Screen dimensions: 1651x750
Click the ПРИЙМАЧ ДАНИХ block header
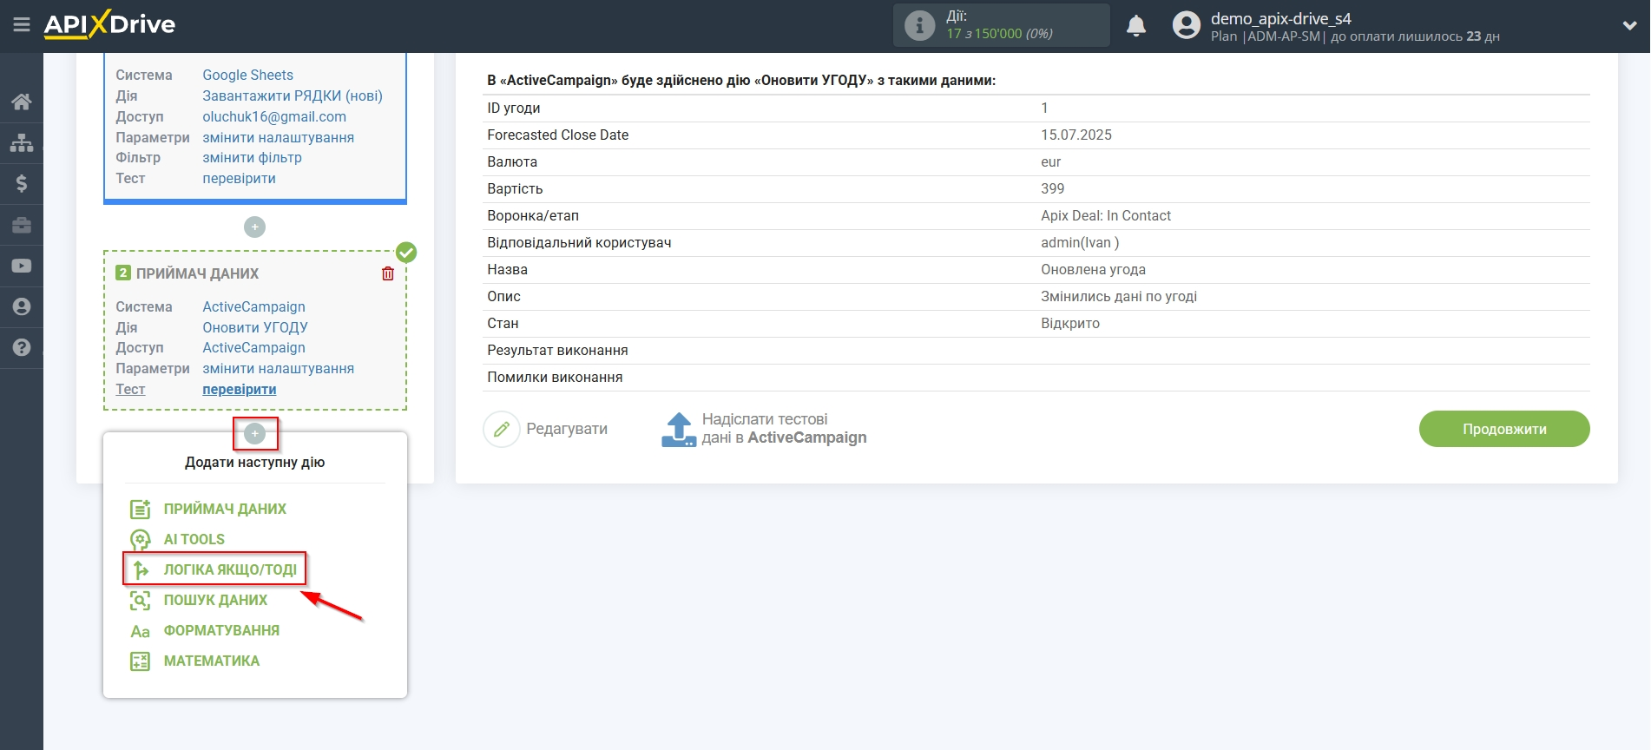tap(197, 273)
